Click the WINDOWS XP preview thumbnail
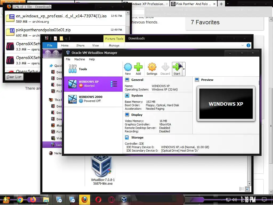This screenshot has width=273, height=205. coord(226,104)
